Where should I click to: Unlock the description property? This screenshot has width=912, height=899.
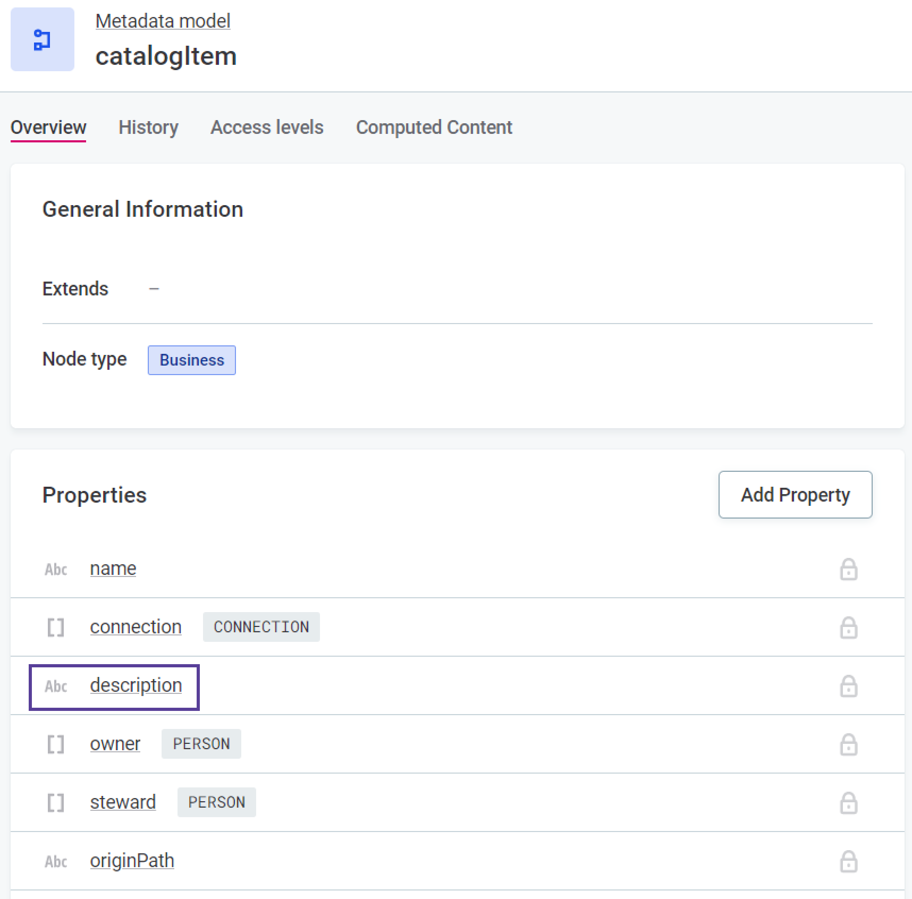[849, 686]
